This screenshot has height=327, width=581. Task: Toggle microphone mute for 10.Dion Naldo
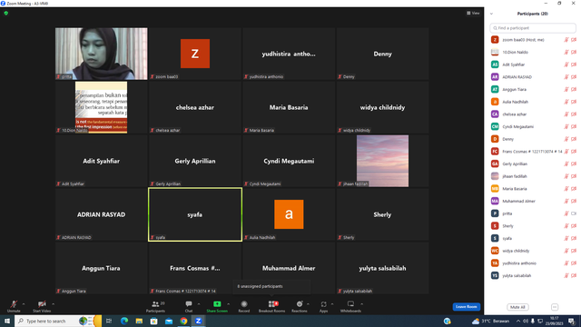pyautogui.click(x=566, y=53)
